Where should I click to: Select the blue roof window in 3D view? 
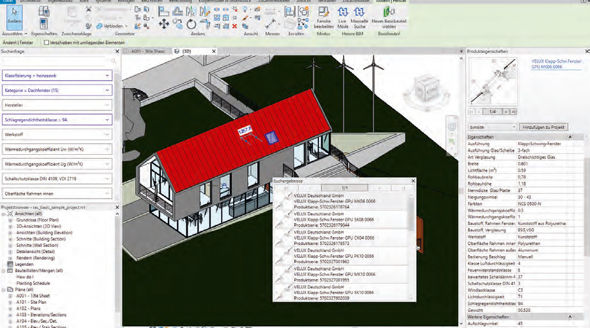point(271,138)
